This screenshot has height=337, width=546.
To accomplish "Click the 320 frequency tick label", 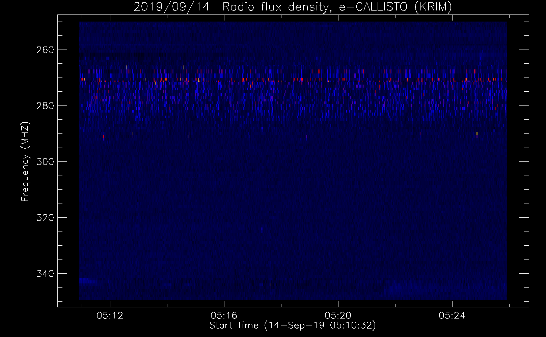I will click(x=45, y=218).
